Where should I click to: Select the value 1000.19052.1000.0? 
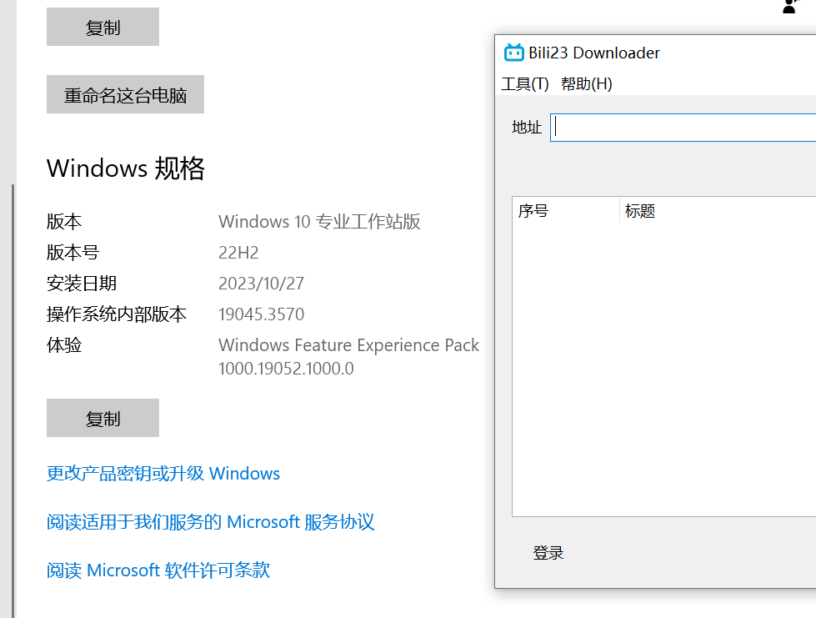point(286,369)
